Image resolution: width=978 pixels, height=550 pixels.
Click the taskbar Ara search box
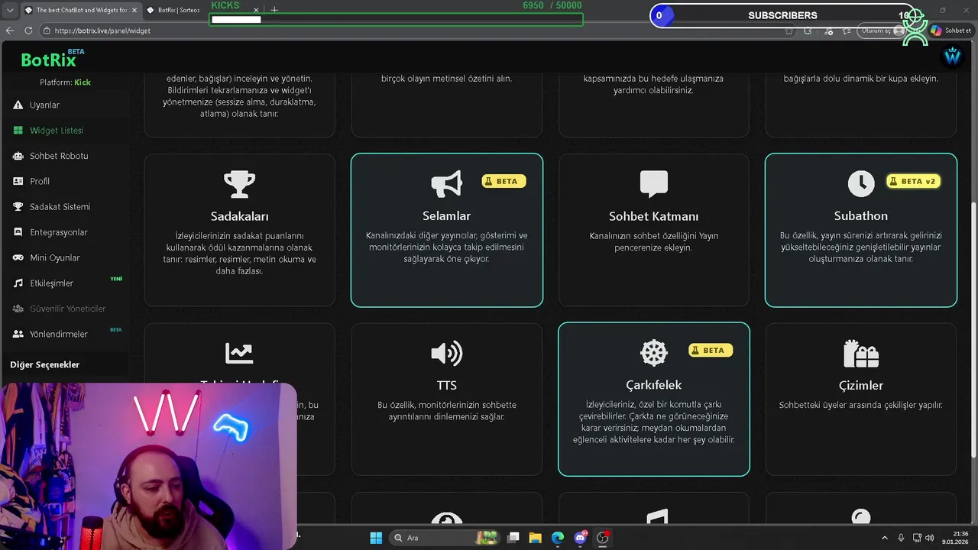pos(443,538)
